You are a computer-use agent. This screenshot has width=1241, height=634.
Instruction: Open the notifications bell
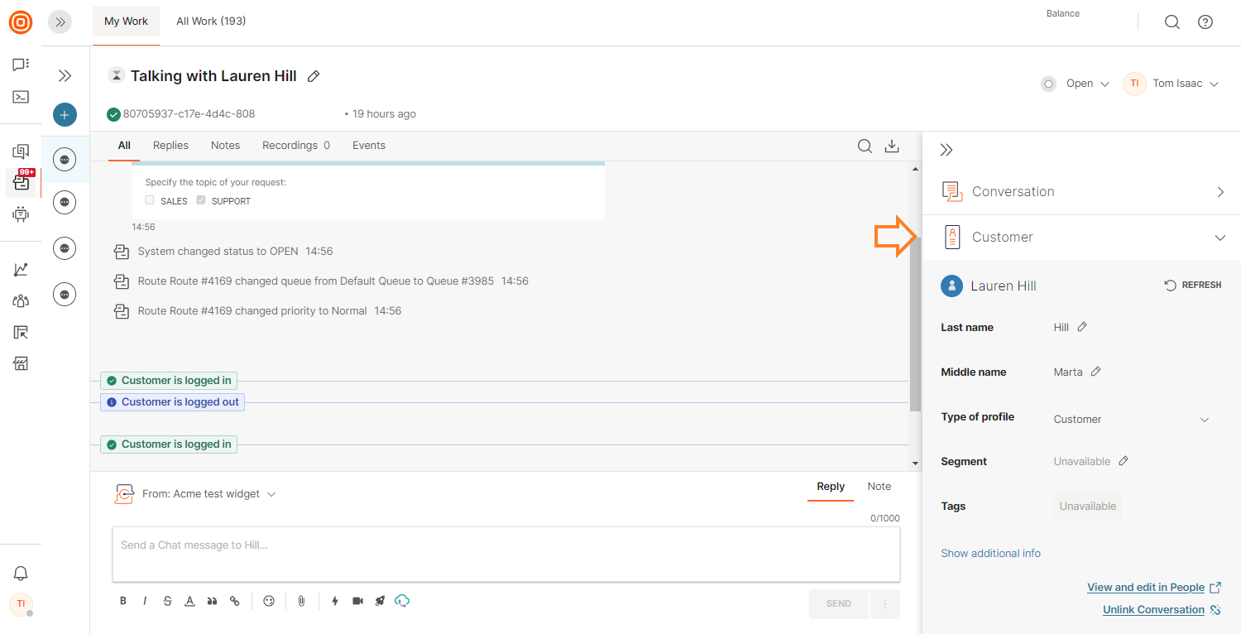[x=21, y=574]
